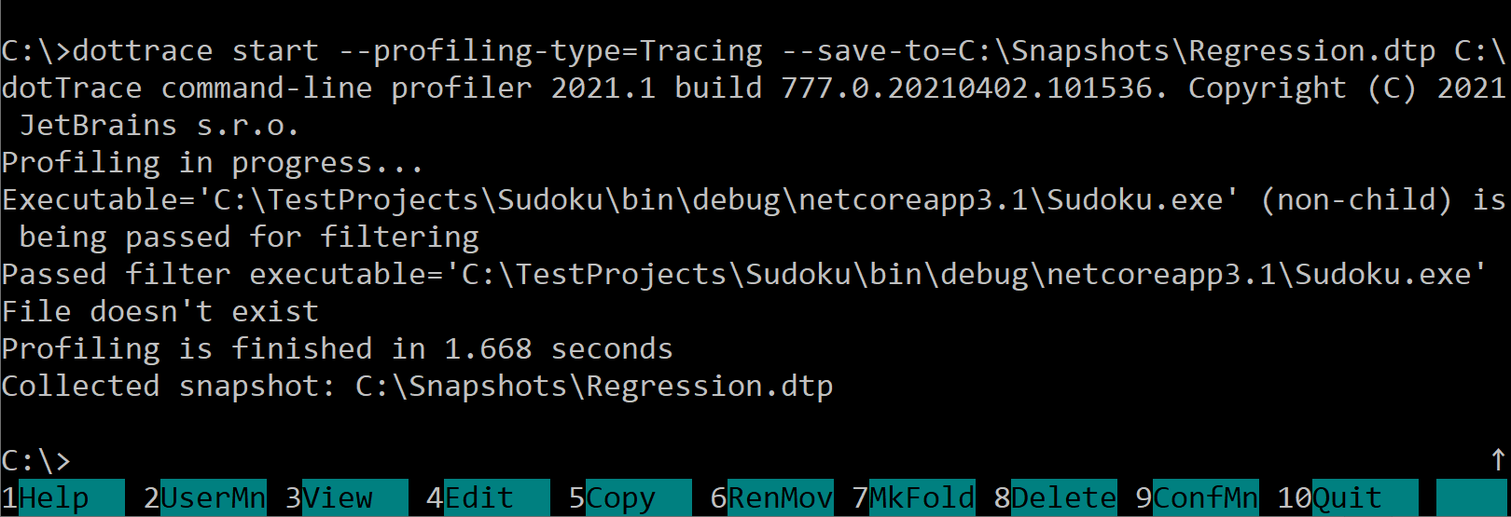
Task: Click the "JetBrains s.r.o." copyright text
Action: 159,126
